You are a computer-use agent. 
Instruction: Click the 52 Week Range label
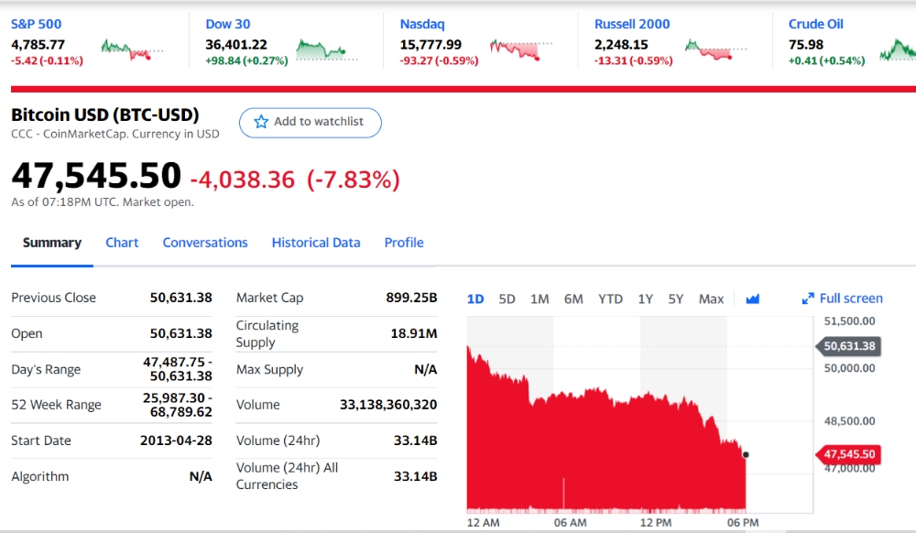point(56,405)
